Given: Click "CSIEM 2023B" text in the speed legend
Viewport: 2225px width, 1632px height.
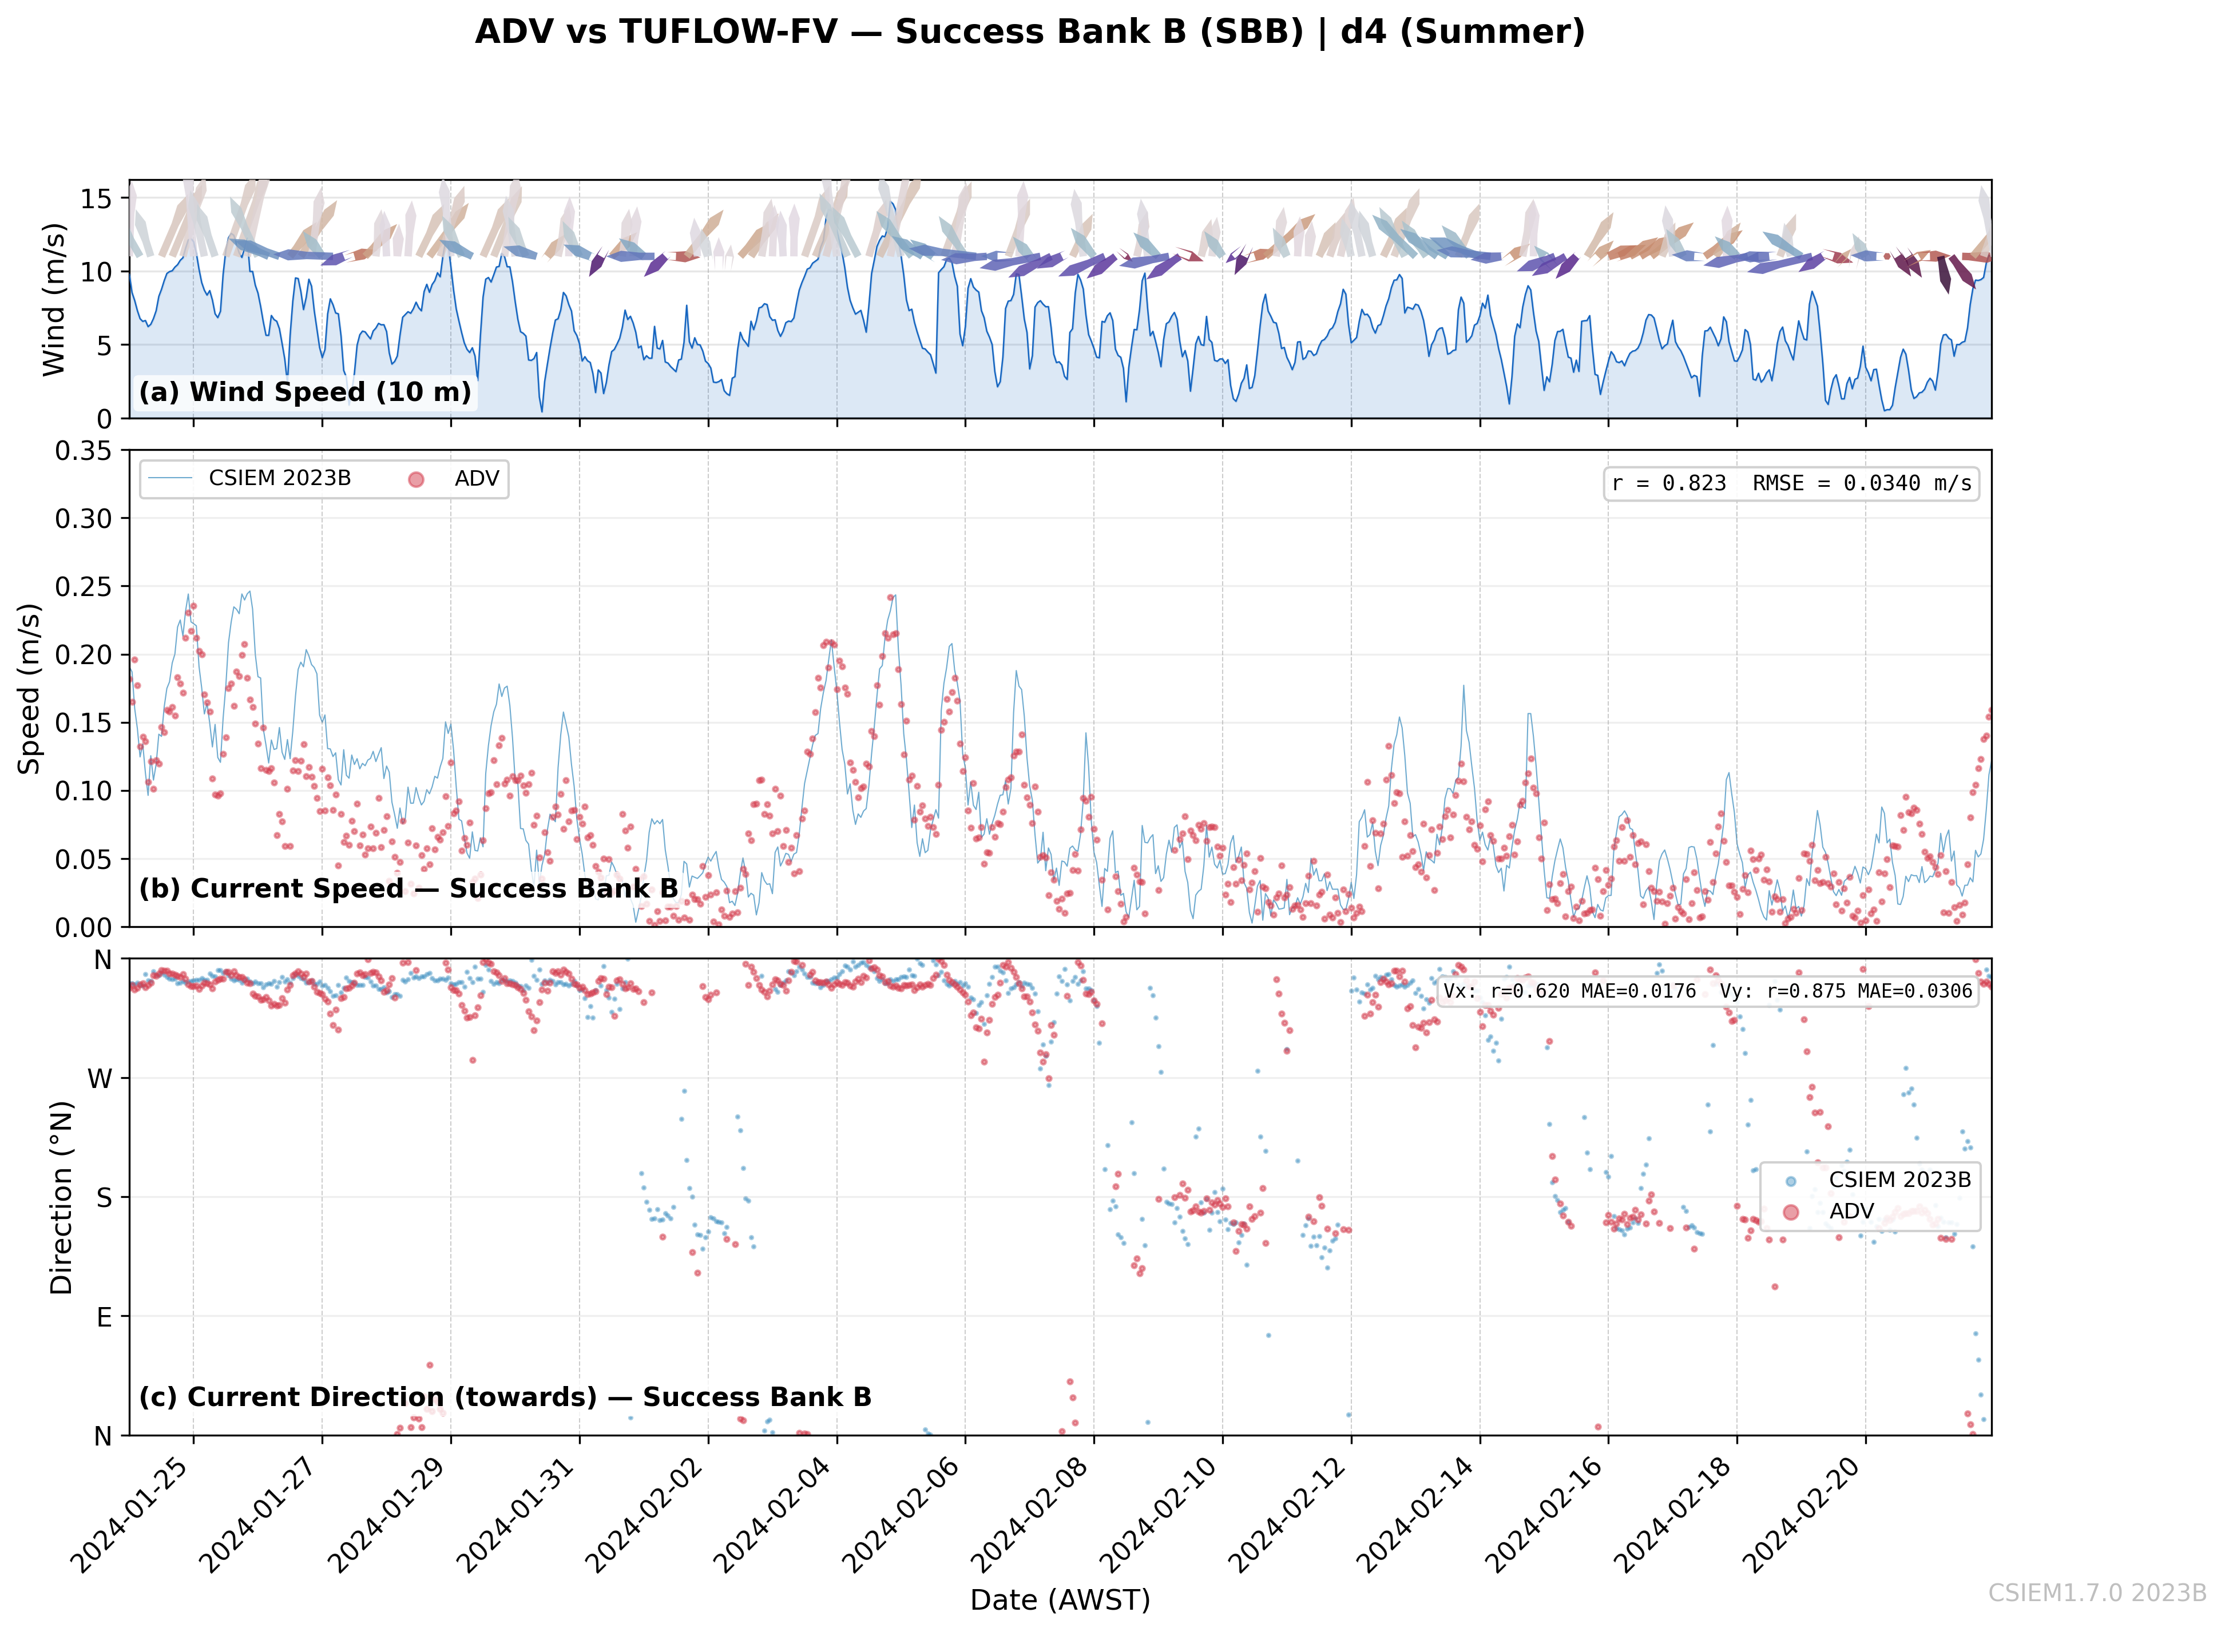Looking at the screenshot, I should coord(280,479).
